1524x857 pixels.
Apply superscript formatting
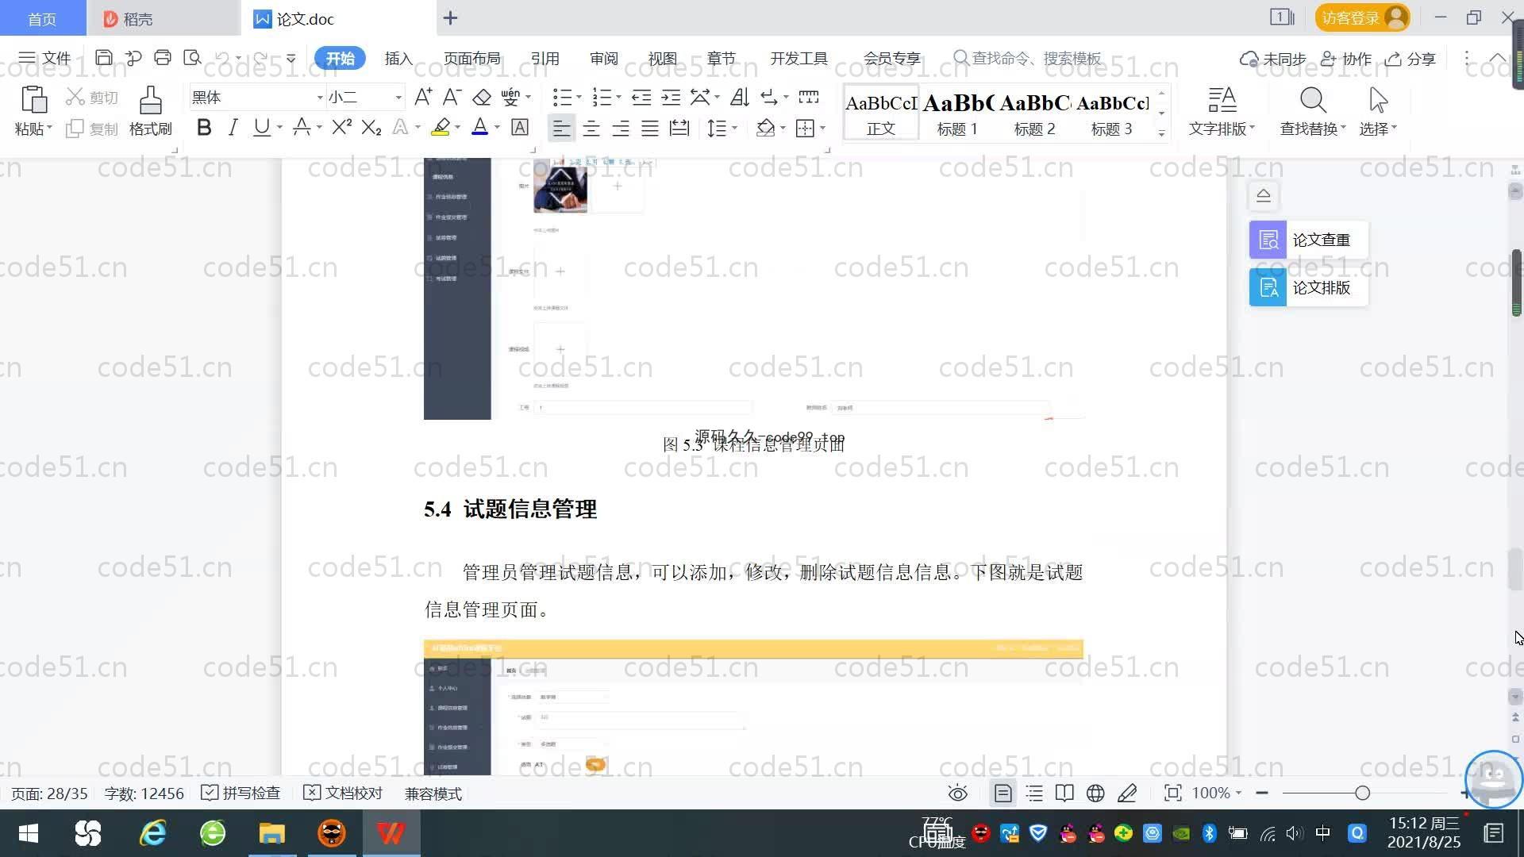[x=341, y=128]
